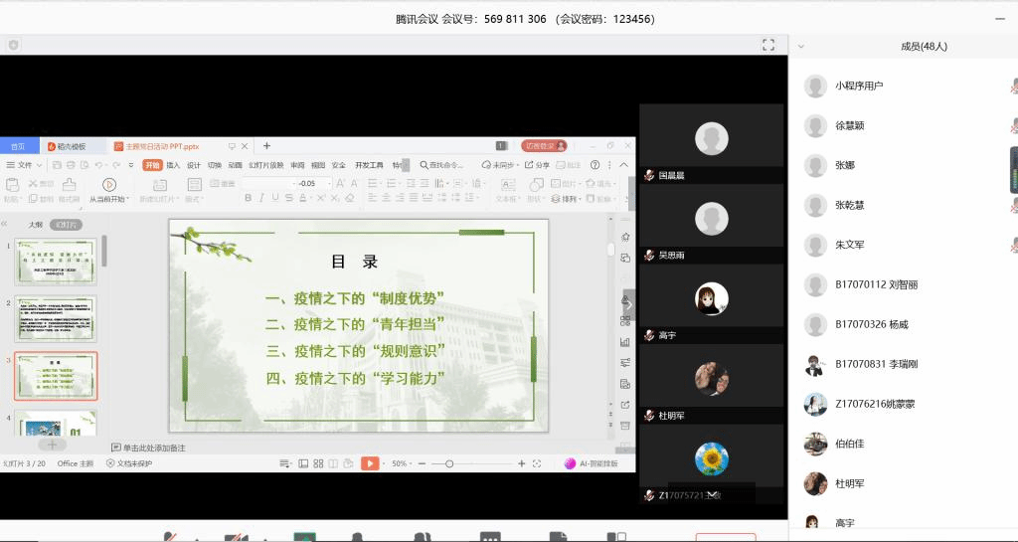Click the 粘贴 paste icon
The height and width of the screenshot is (542, 1018).
tap(12, 185)
